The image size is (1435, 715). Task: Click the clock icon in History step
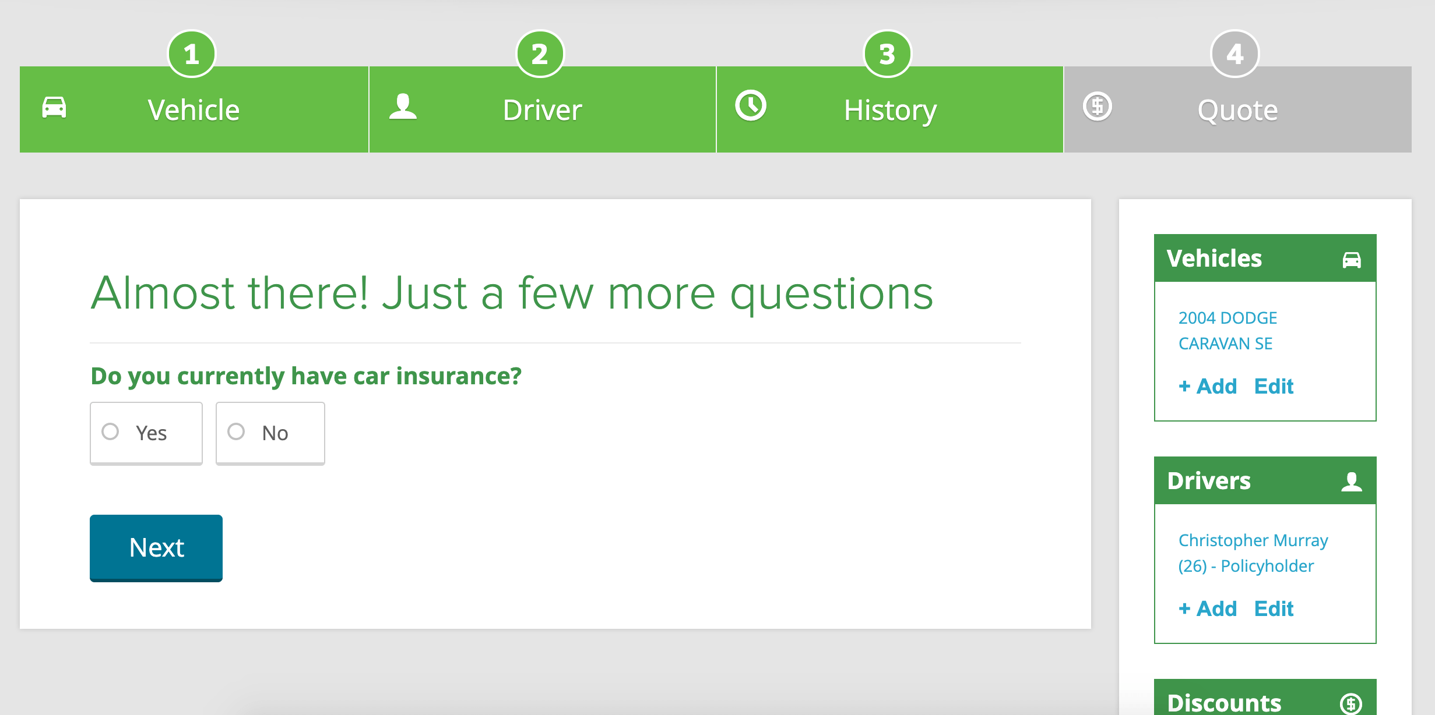[751, 105]
